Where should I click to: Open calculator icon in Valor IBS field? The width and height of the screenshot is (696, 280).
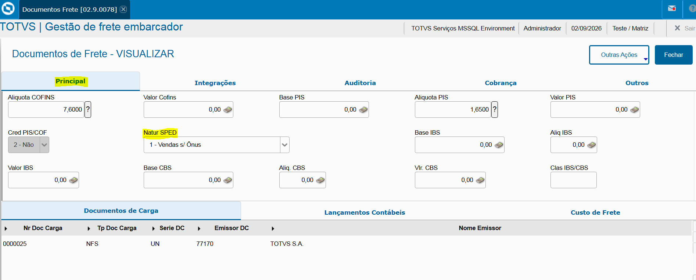coord(73,180)
